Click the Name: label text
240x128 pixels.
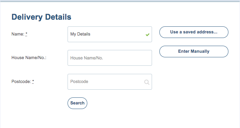coord(18,34)
